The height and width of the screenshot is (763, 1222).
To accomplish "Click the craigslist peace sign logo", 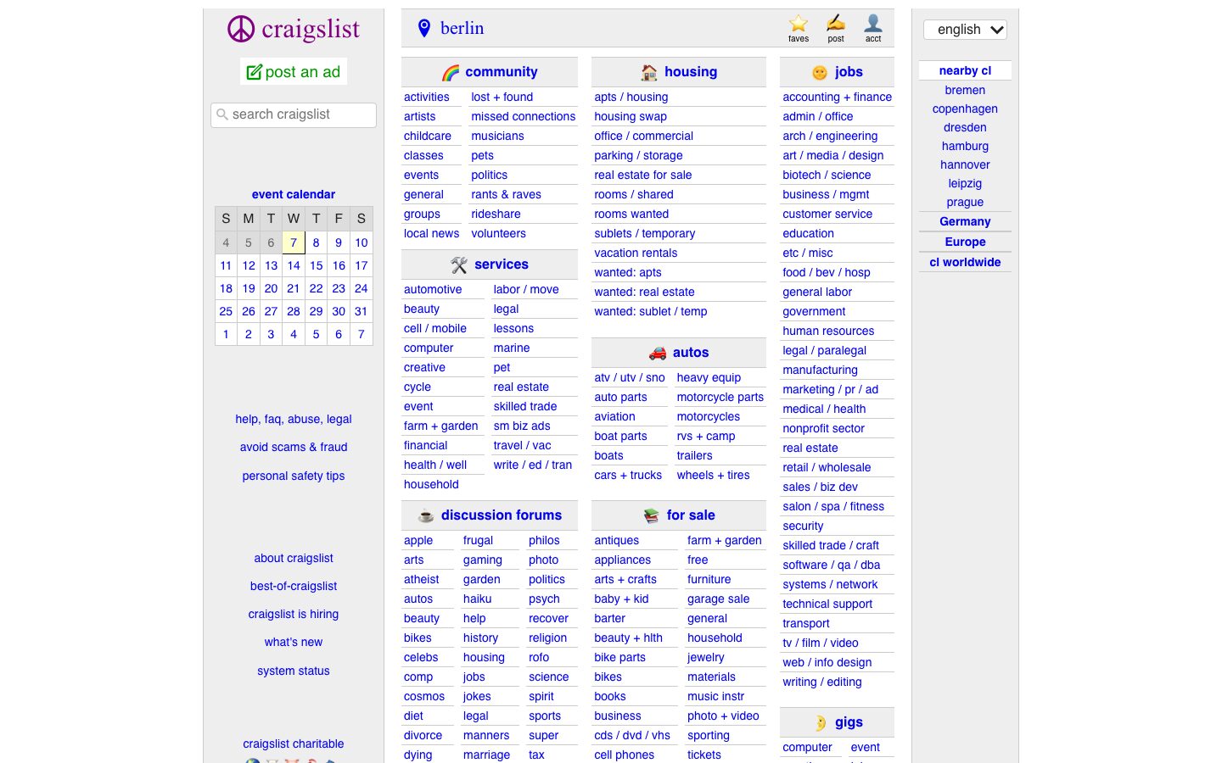I will point(241,29).
